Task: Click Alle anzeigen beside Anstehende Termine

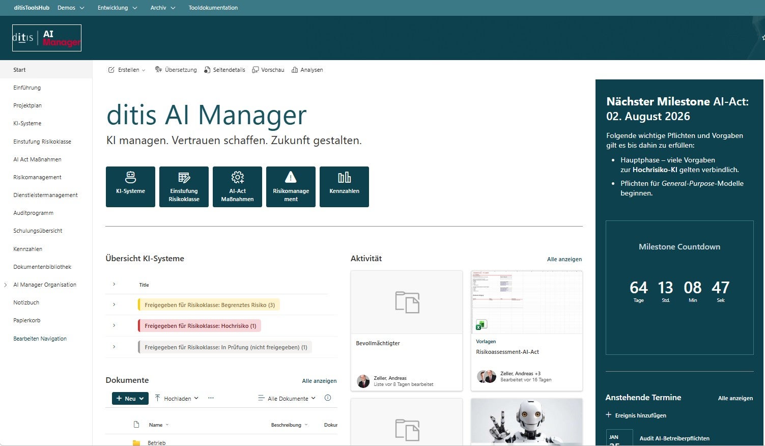Action: coord(735,398)
